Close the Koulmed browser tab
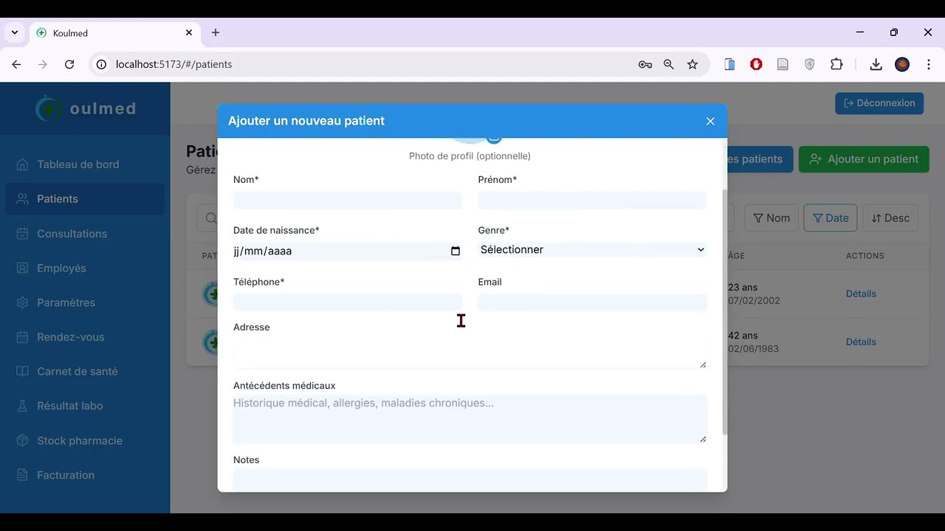This screenshot has height=531, width=945. pyautogui.click(x=189, y=32)
